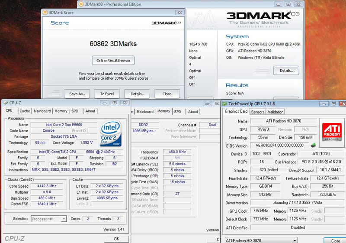The width and height of the screenshot is (346, 243).
Task: Click the BIOS Version field in GPU-Z
Action: pos(279,146)
